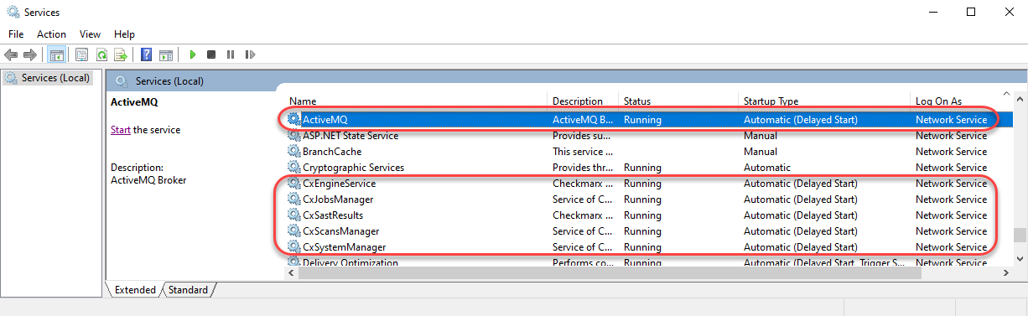Click the Start the service link
The height and width of the screenshot is (316, 1028).
121,130
